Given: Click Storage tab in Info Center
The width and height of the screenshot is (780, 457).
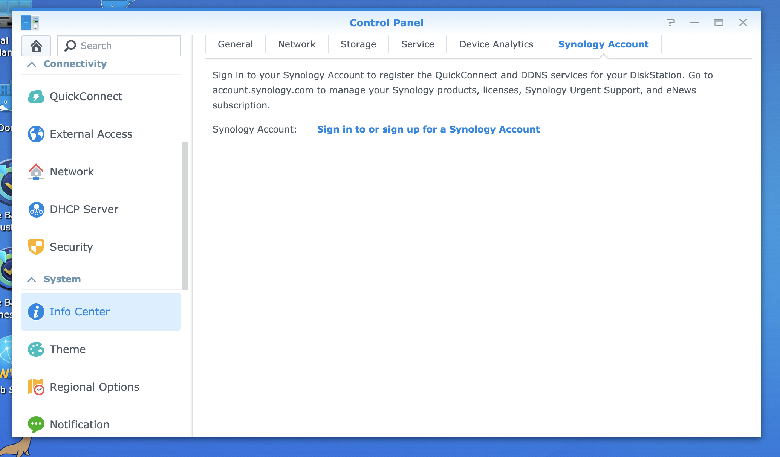Looking at the screenshot, I should click(358, 45).
